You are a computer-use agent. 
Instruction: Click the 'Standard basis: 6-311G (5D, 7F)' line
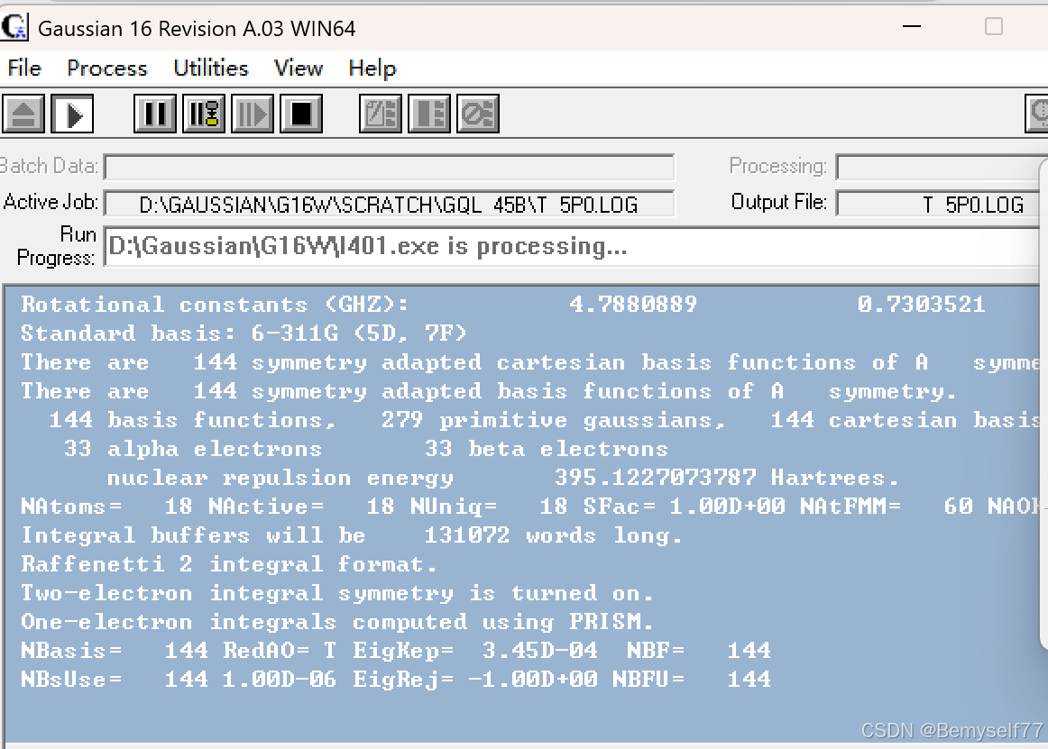(244, 333)
